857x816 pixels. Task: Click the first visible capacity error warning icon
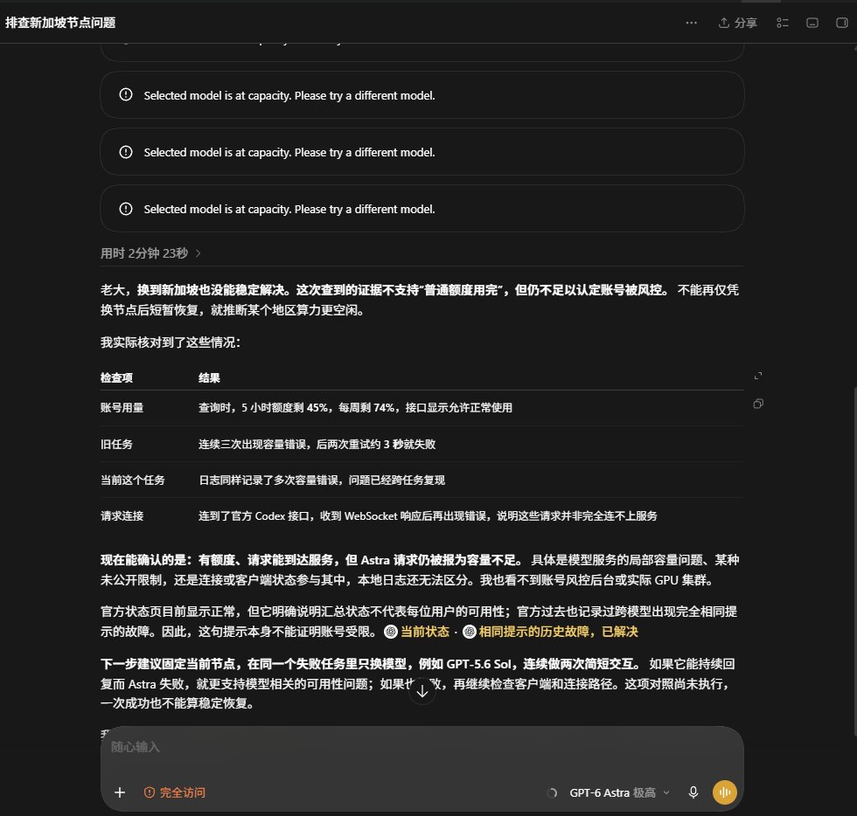point(126,94)
